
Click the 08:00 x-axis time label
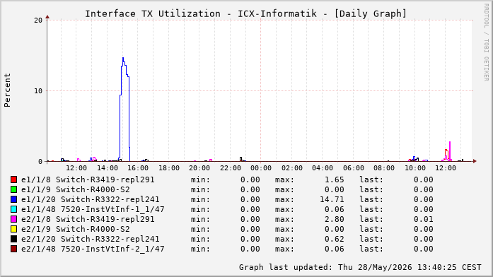[x=384, y=168]
